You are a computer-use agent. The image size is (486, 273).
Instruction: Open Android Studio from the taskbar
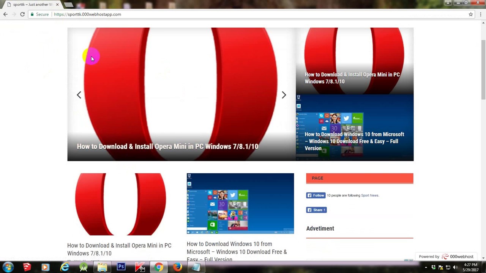pyautogui.click(x=84, y=267)
